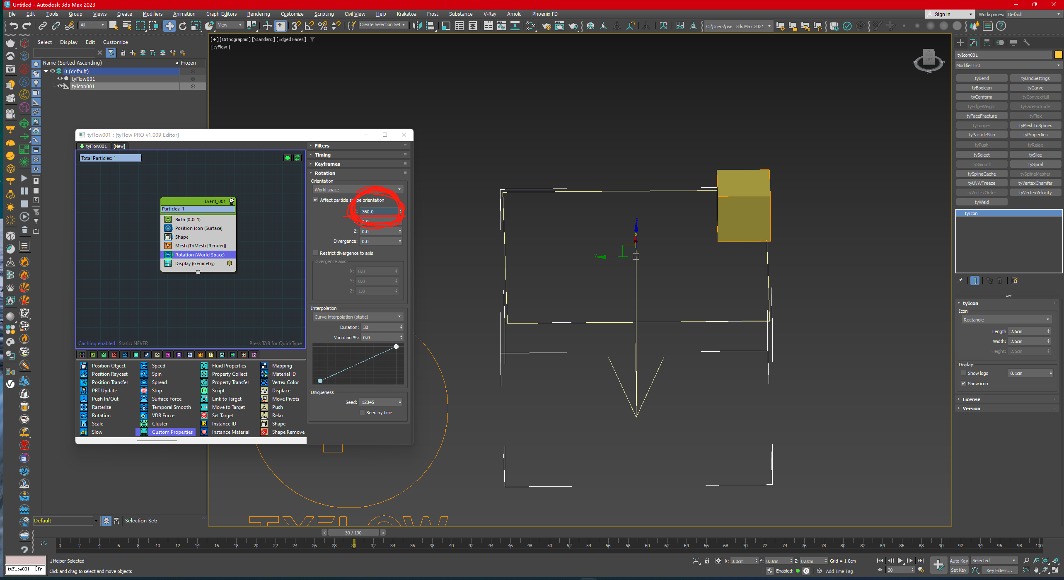
Task: Click the Undo arrow icon
Action: coord(14,26)
